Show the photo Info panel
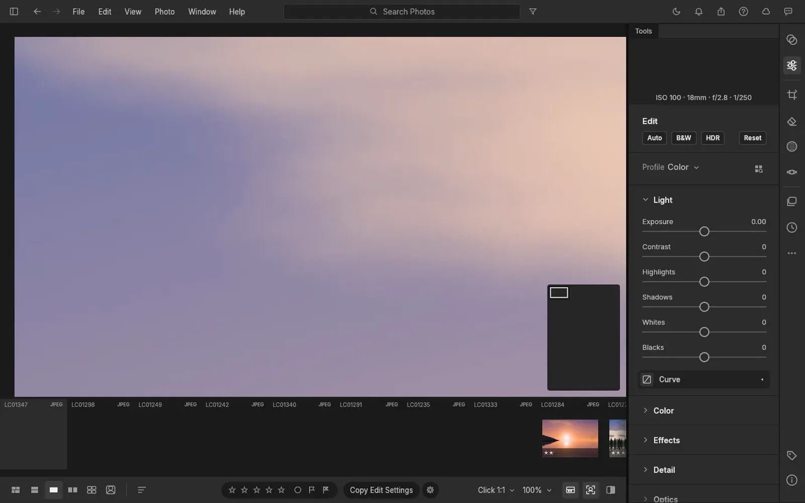Image resolution: width=805 pixels, height=503 pixels. [x=792, y=480]
